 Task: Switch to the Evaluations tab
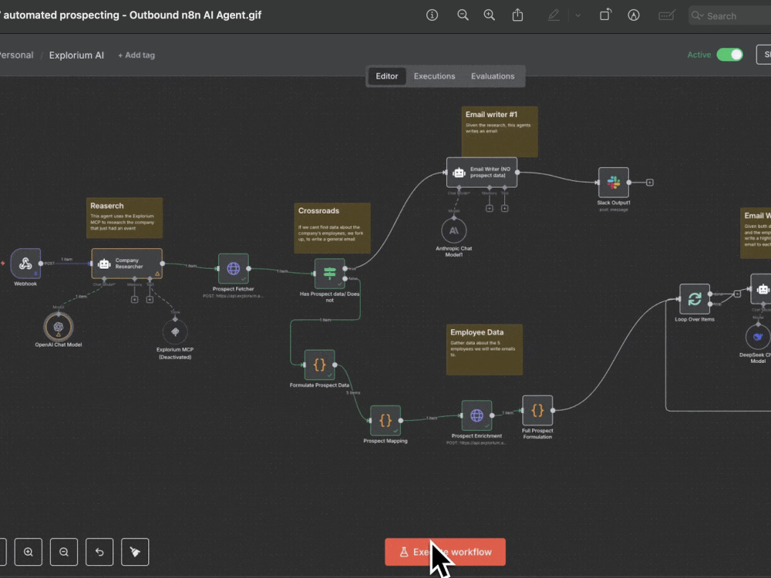click(x=493, y=76)
